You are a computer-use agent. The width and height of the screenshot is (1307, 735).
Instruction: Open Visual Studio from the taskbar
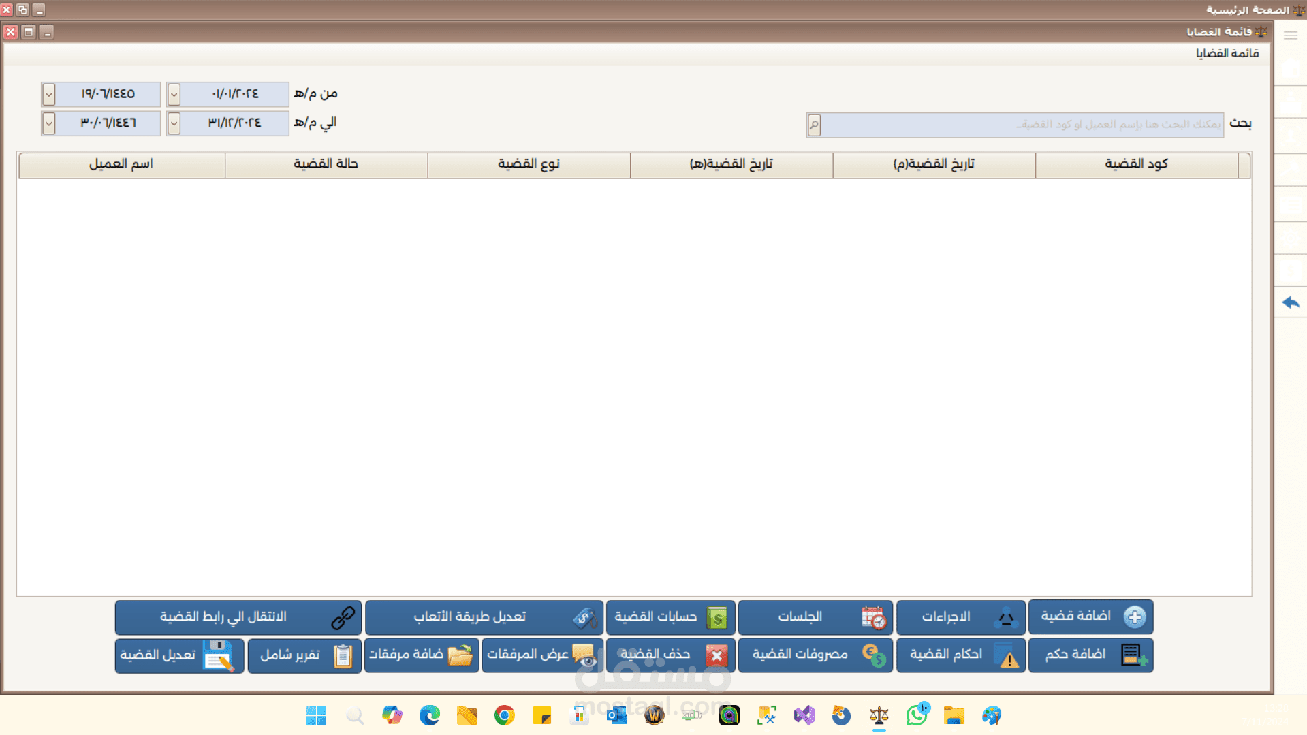click(x=804, y=715)
